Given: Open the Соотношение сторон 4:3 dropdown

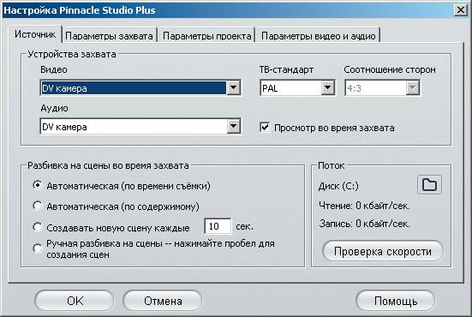Looking at the screenshot, I should [x=413, y=88].
